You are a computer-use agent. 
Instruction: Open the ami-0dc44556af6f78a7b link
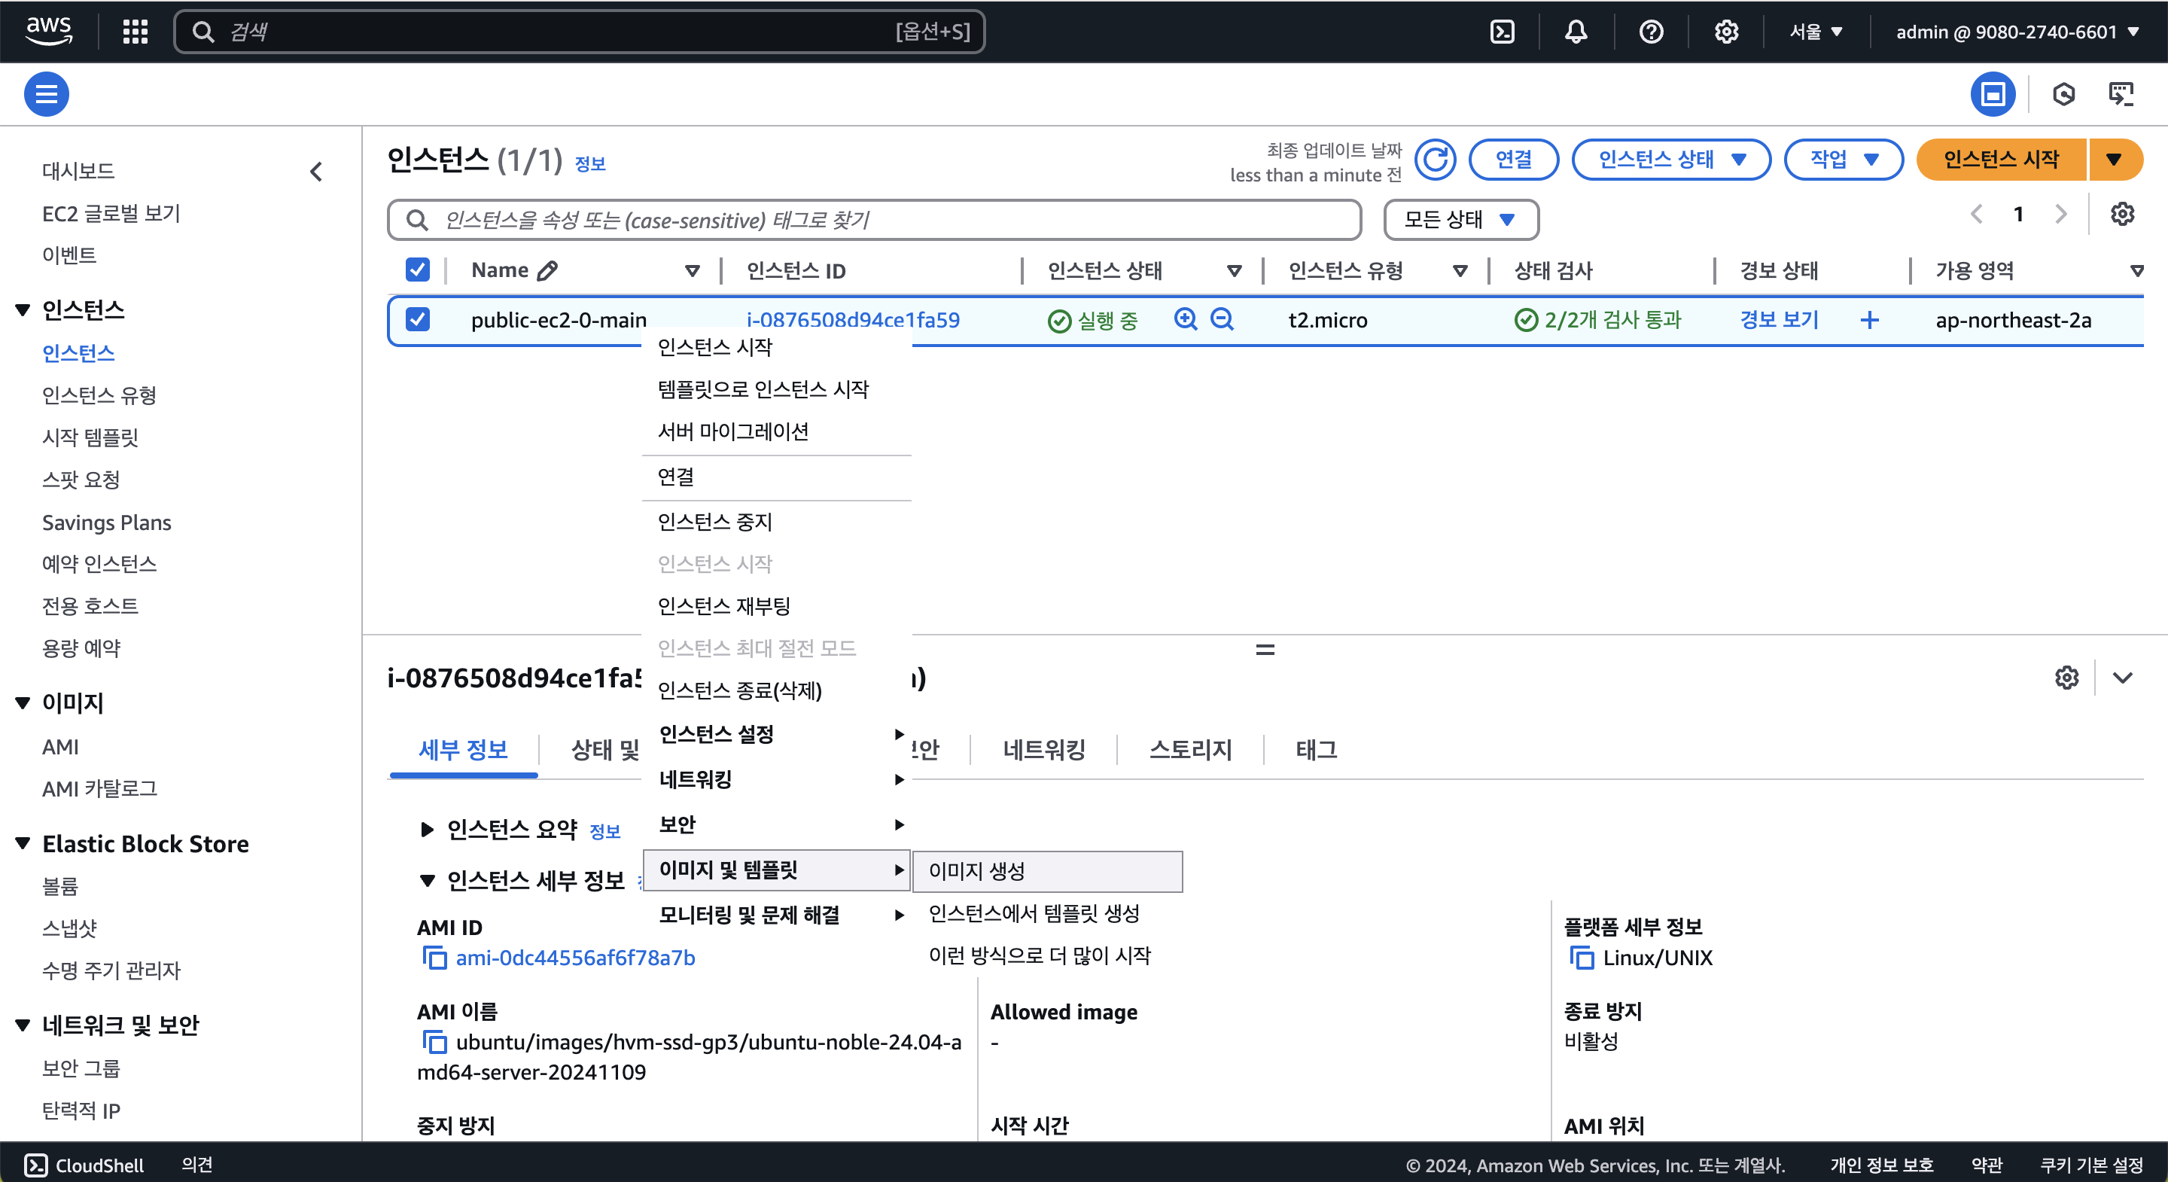tap(575, 957)
